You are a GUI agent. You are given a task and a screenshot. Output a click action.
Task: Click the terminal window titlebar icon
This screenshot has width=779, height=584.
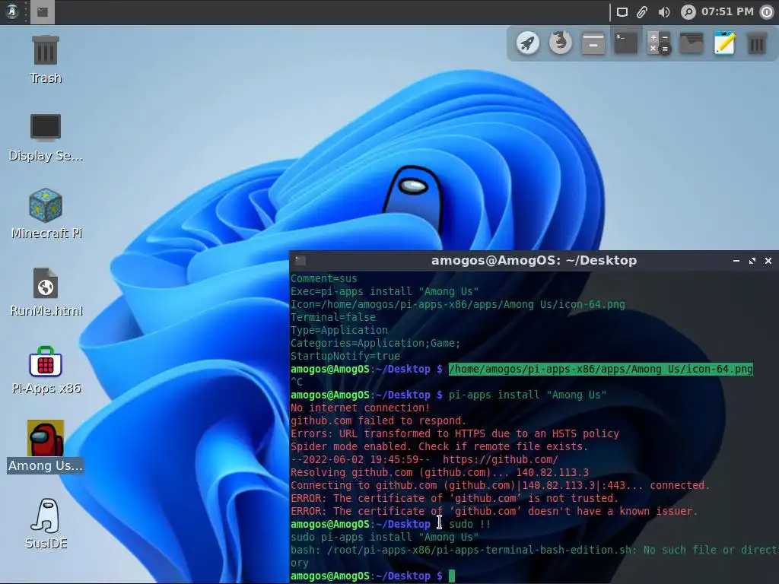(x=300, y=260)
